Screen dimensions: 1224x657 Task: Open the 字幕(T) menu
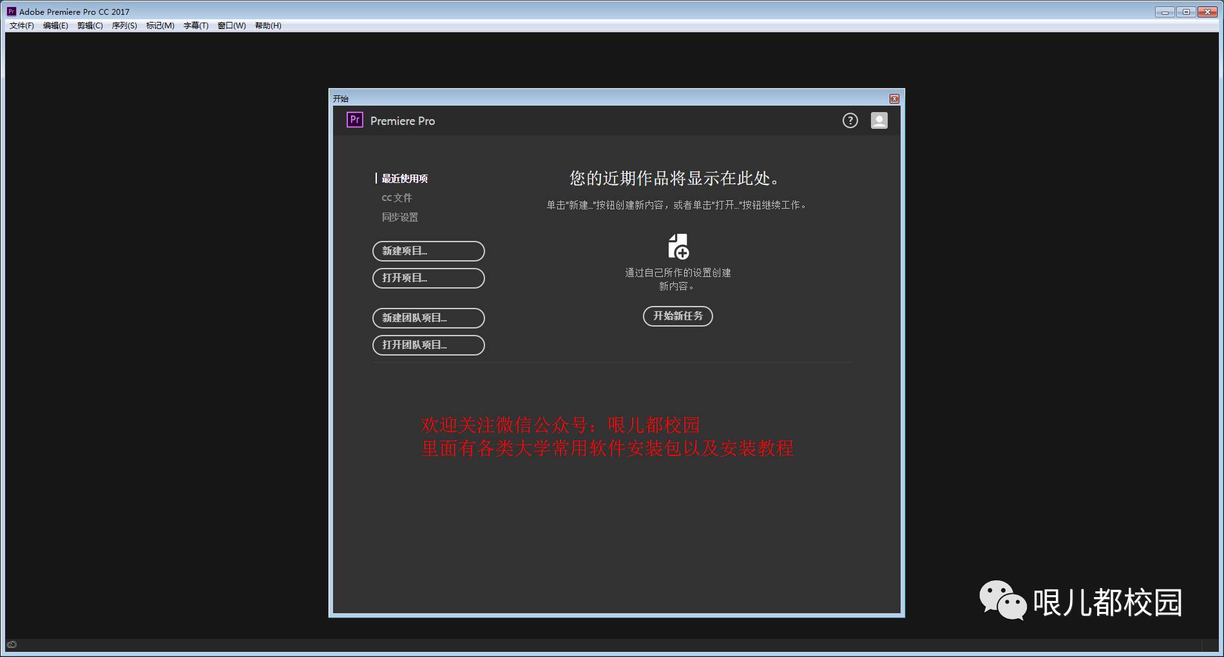[x=196, y=26]
